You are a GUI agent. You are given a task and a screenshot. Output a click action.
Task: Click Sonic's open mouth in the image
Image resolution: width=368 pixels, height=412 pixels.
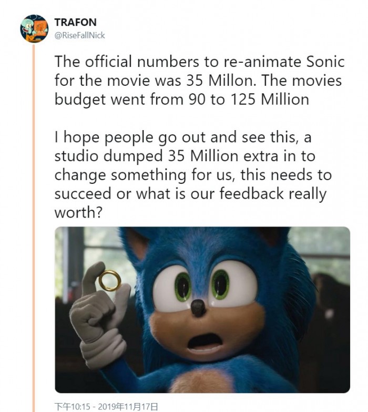(203, 342)
